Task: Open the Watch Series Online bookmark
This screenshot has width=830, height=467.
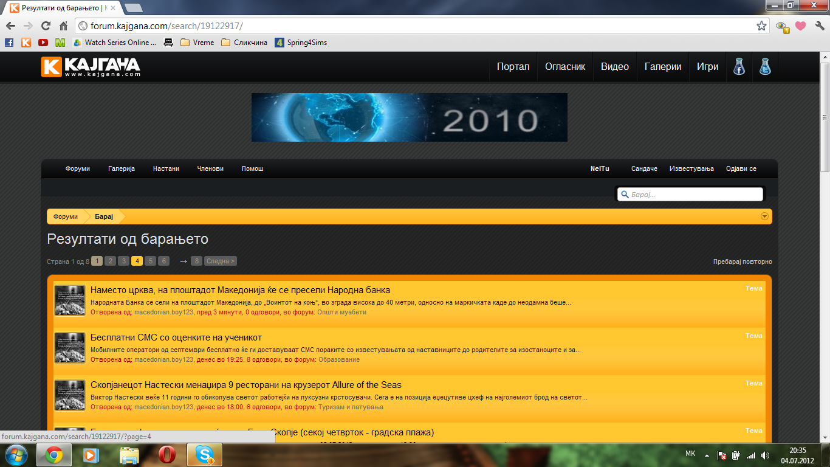Action: [114, 43]
